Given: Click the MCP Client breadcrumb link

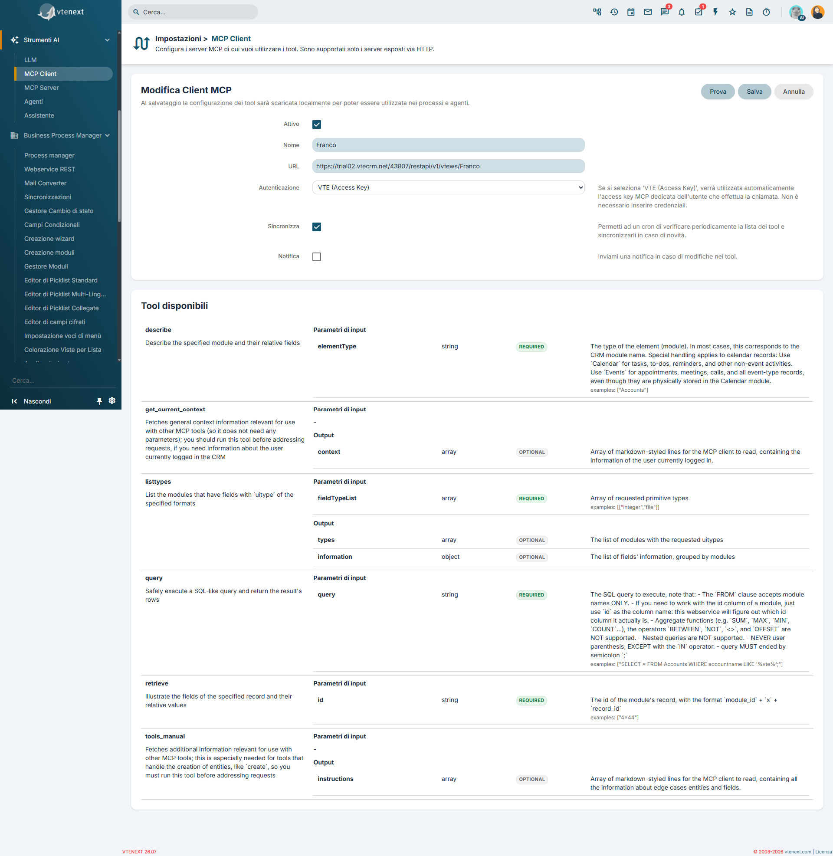Looking at the screenshot, I should pos(231,39).
